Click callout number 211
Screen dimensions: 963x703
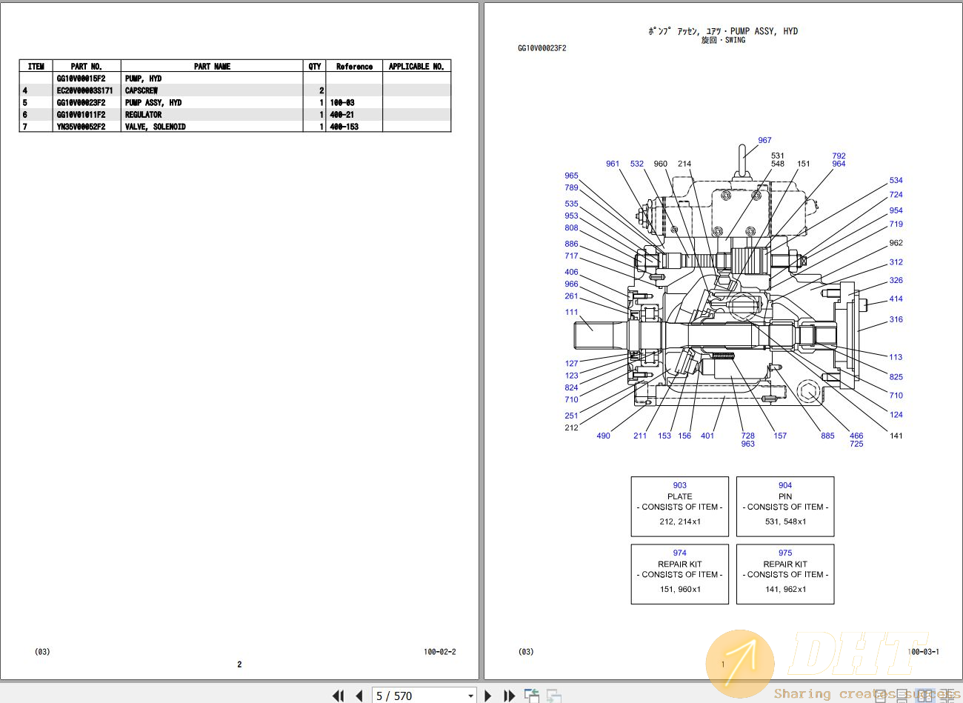pos(640,436)
